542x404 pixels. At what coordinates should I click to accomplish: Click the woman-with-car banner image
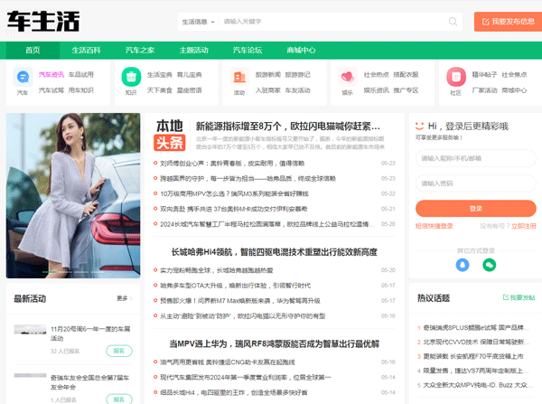(x=73, y=195)
